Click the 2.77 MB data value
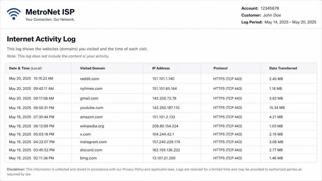322x181 pixels. pyautogui.click(x=276, y=150)
